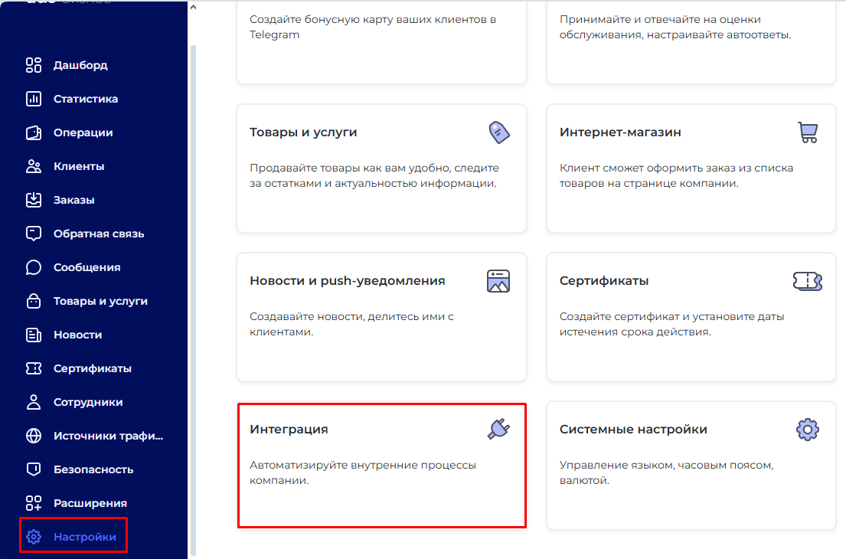Open Операции in the sidebar menu

tap(83, 132)
